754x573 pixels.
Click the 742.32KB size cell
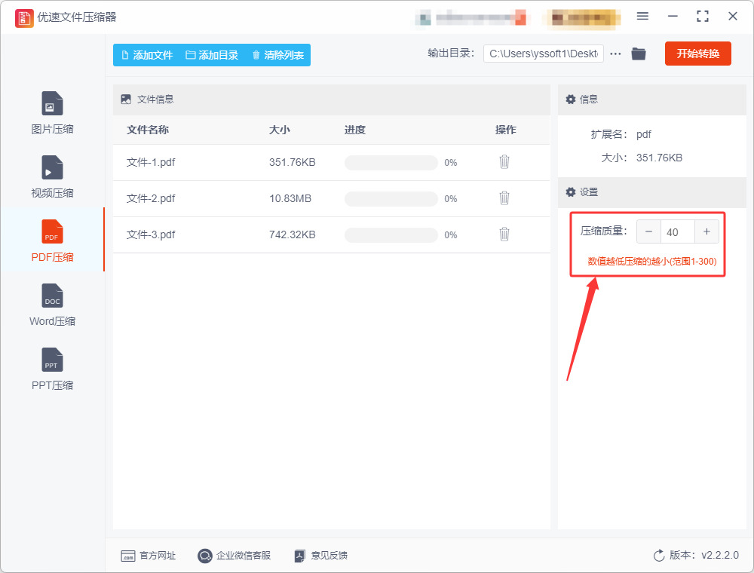pos(293,234)
